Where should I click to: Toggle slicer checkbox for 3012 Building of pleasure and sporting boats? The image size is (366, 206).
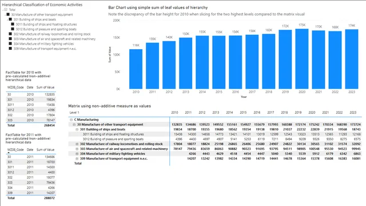13,29
